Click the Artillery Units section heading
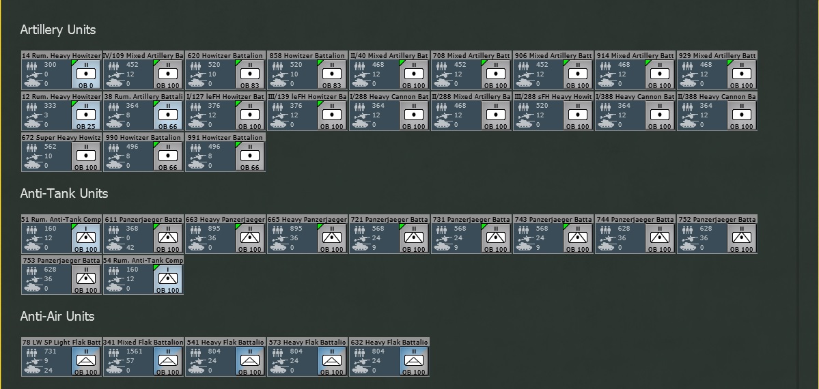This screenshot has height=389, width=819. point(58,30)
